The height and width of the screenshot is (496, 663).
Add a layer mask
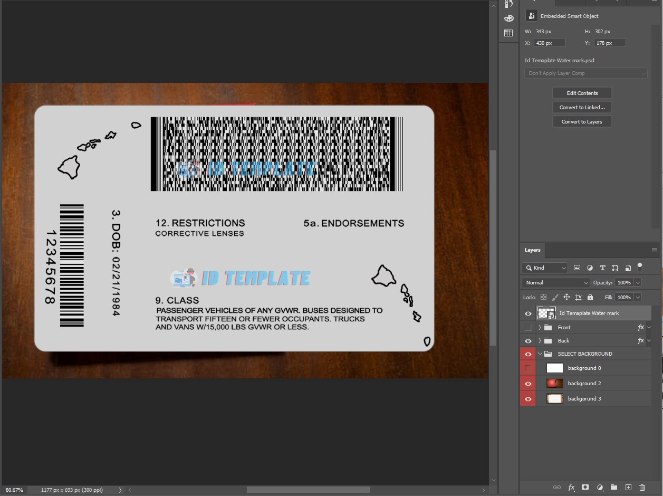click(585, 488)
